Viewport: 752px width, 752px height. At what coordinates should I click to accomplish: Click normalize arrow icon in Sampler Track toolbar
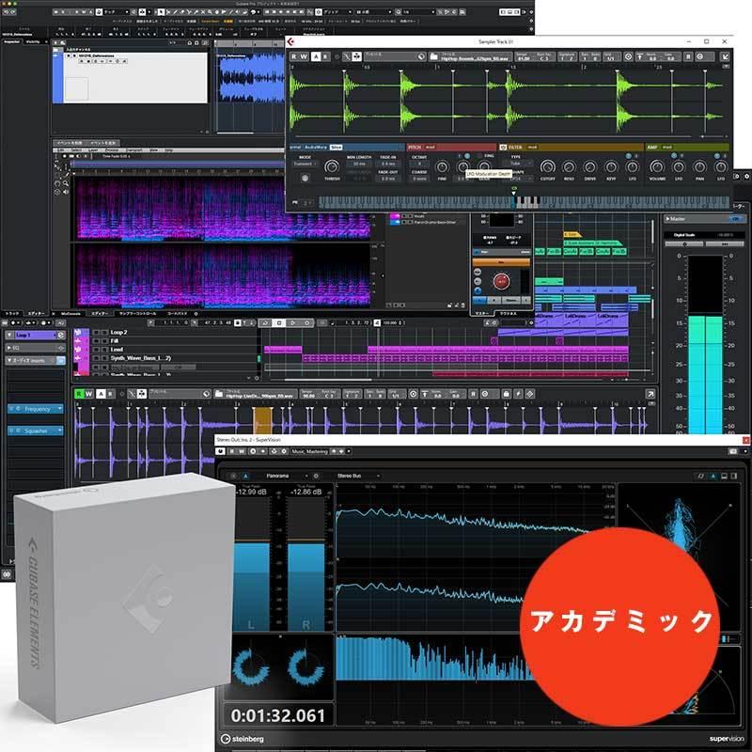pos(639,56)
